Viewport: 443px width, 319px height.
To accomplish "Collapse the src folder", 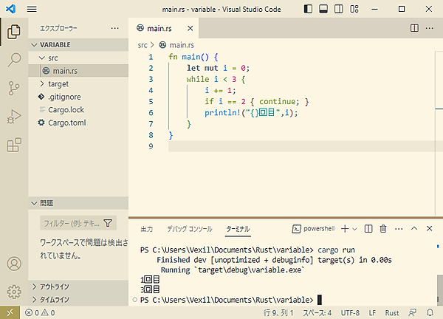I will pos(53,57).
